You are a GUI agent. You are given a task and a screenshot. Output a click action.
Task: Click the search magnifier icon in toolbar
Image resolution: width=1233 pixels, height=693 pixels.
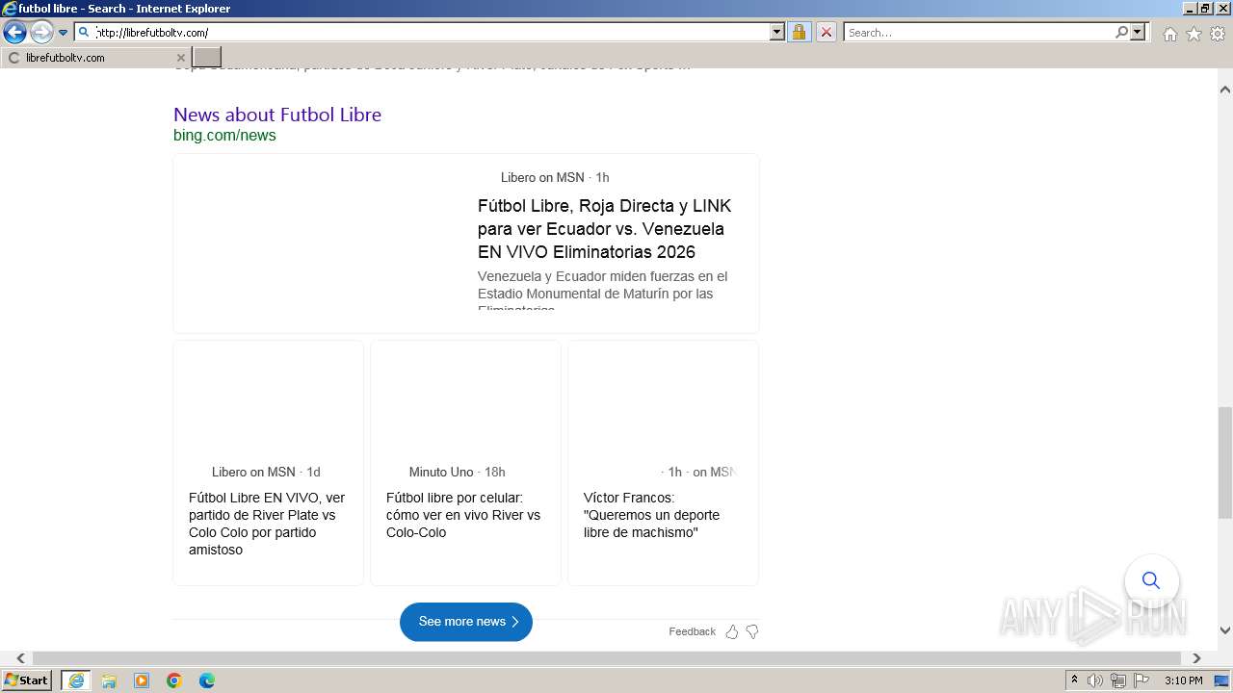(1121, 33)
